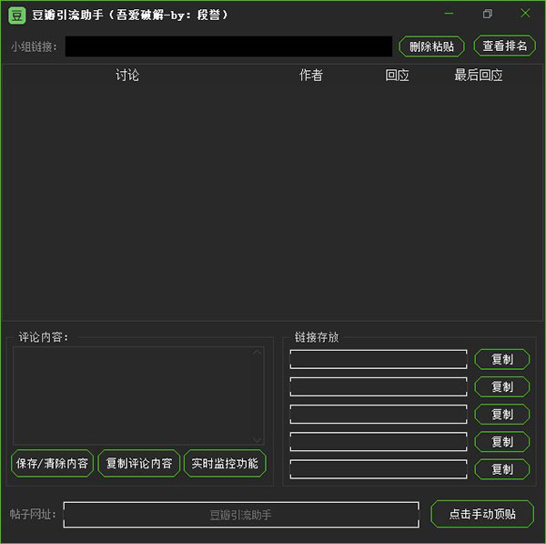Restore the window using the overlapping-squares icon

point(488,14)
